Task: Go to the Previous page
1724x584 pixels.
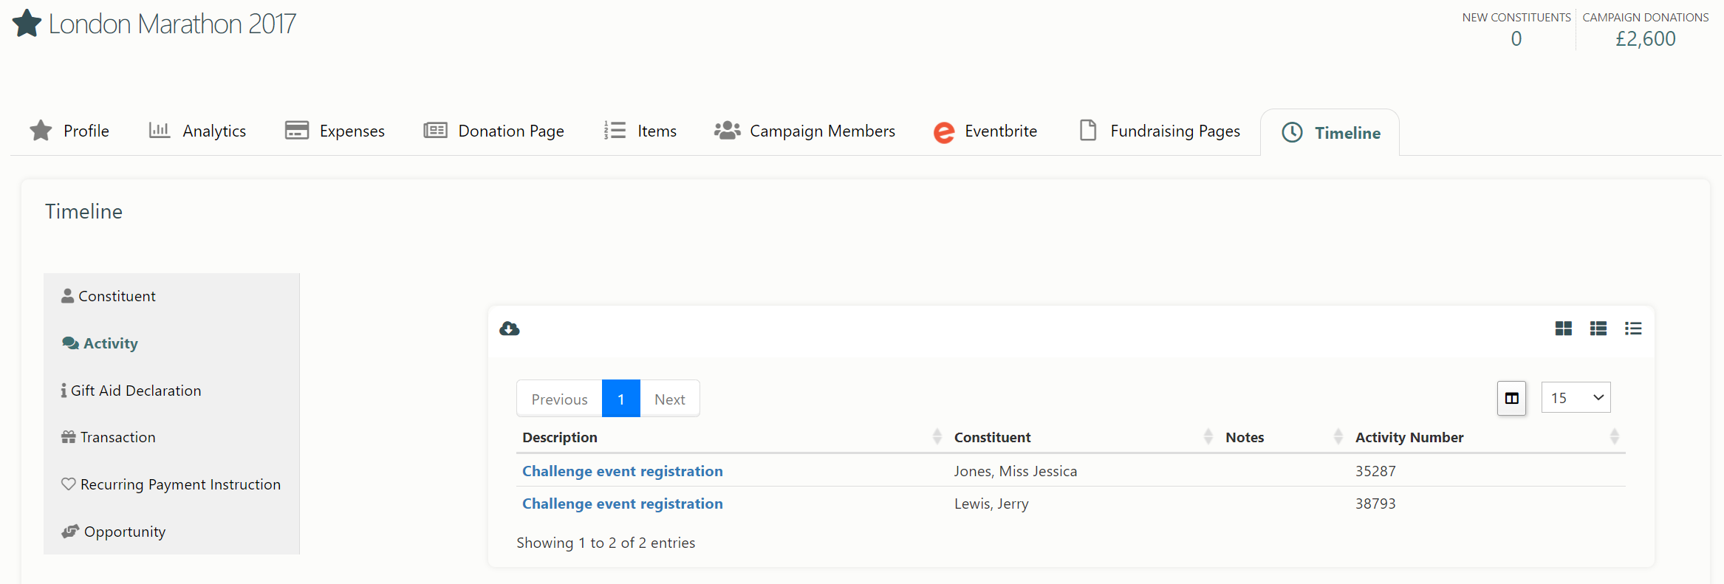Action: pos(560,399)
